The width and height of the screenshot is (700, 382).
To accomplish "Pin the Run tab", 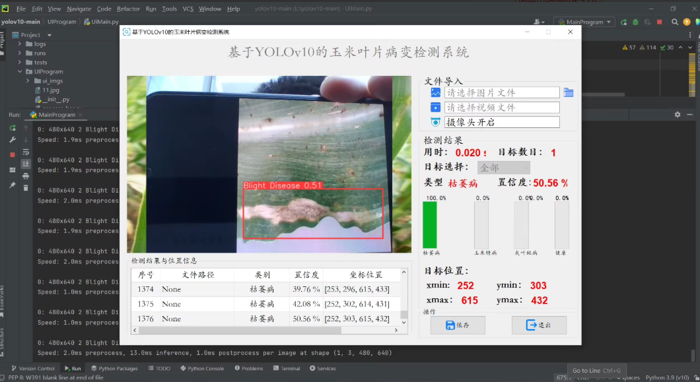I will coord(13,185).
